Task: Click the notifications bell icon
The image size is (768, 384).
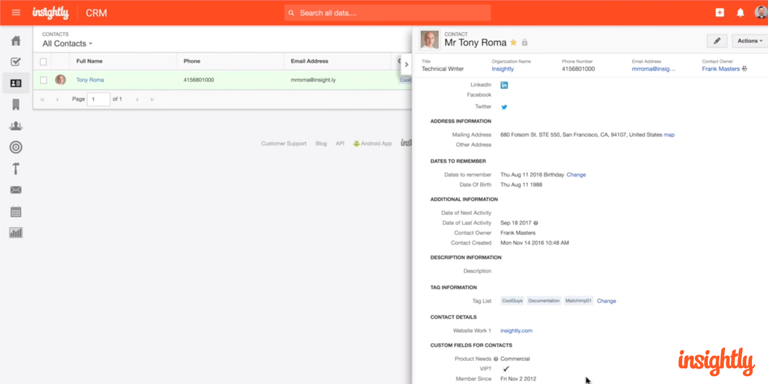Action: click(740, 13)
